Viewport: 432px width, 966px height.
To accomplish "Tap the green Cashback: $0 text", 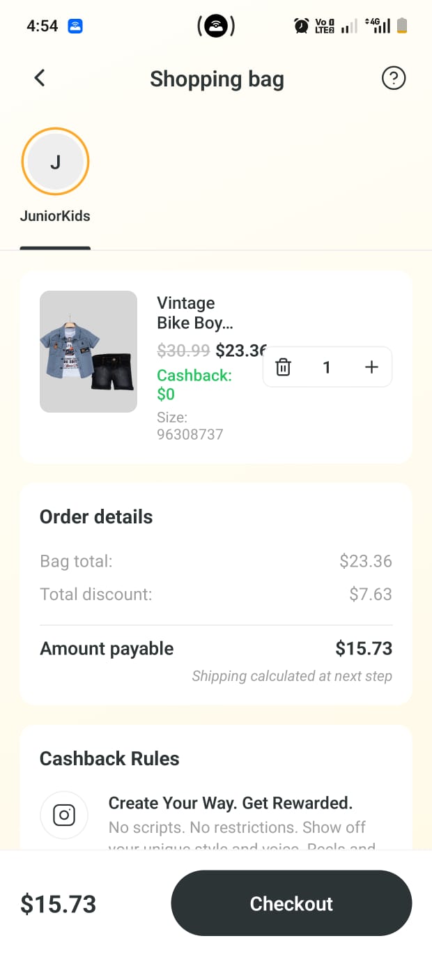I will click(194, 385).
